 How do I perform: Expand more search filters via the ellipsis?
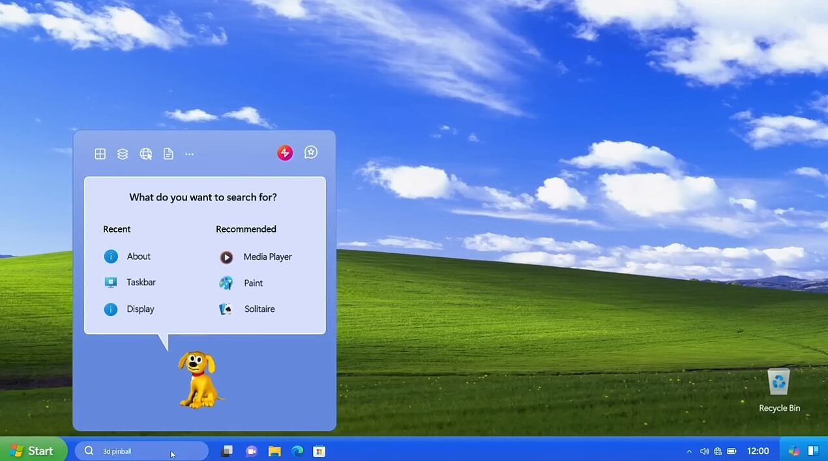(x=189, y=154)
